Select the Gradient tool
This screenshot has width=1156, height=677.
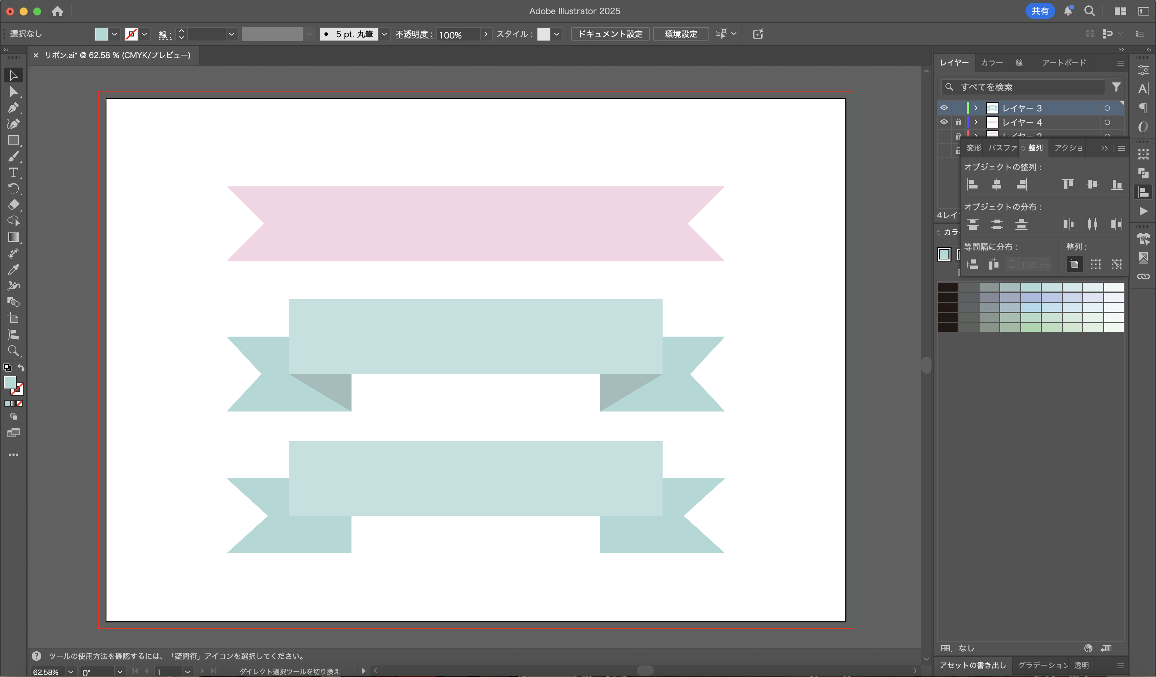[13, 237]
